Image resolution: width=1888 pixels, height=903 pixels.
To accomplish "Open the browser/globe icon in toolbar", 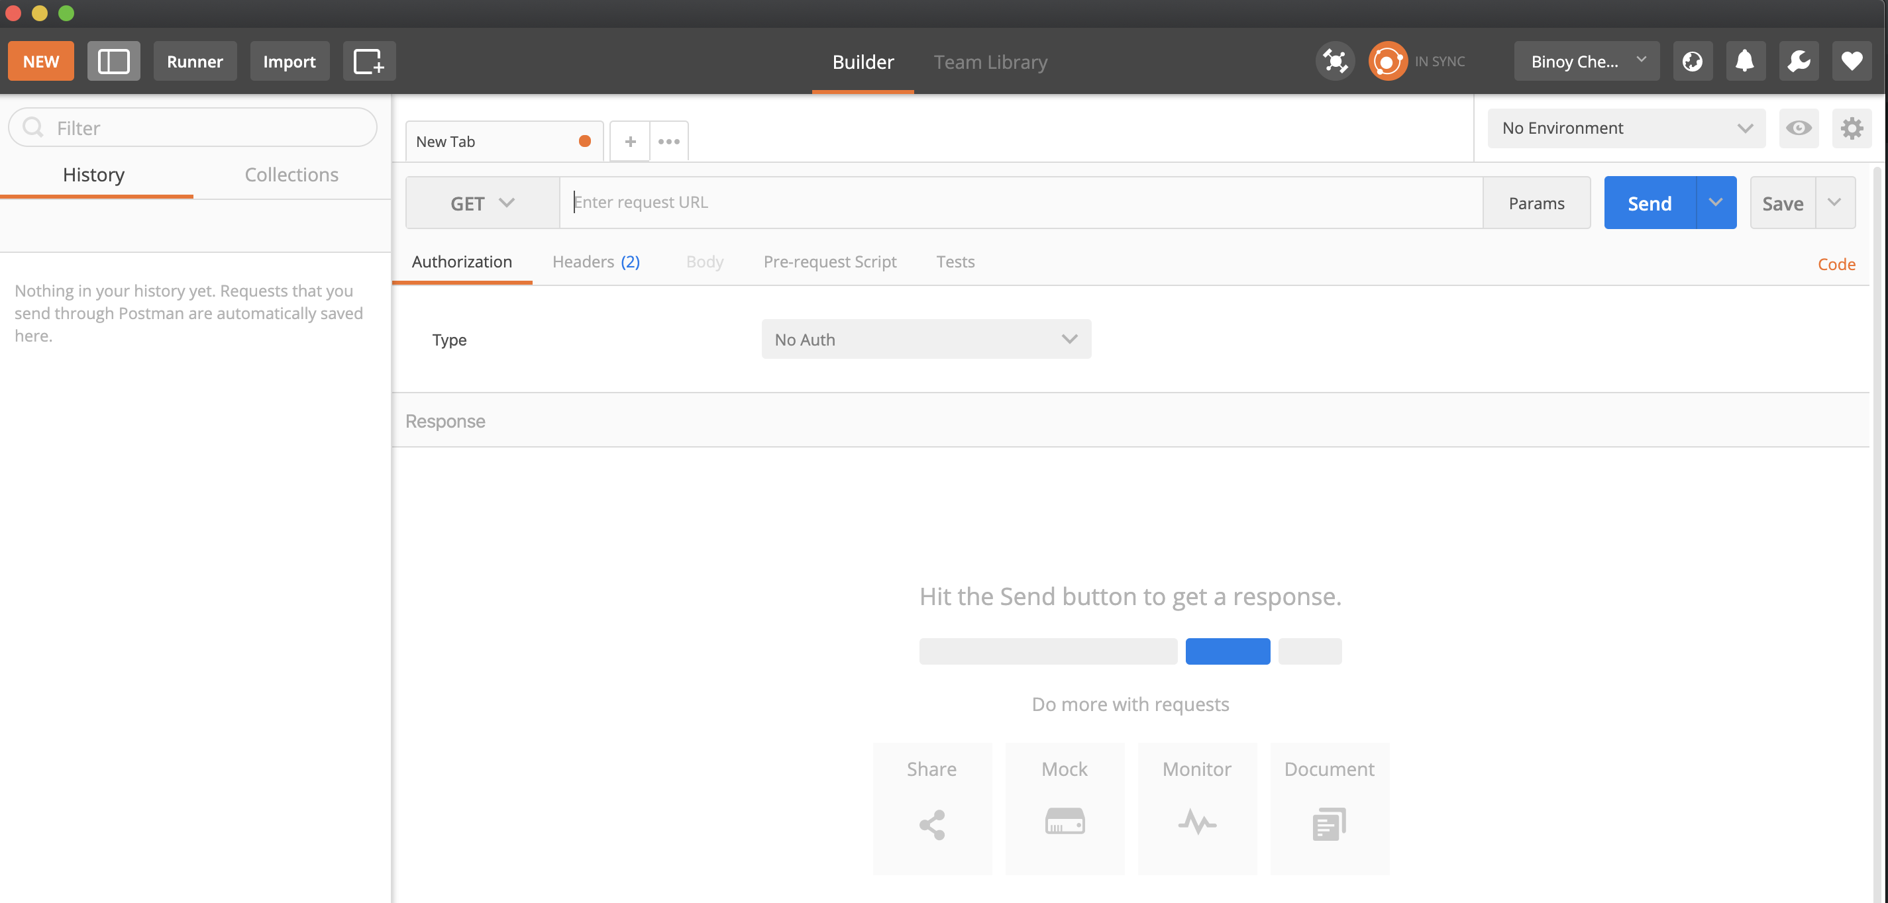I will click(1693, 62).
